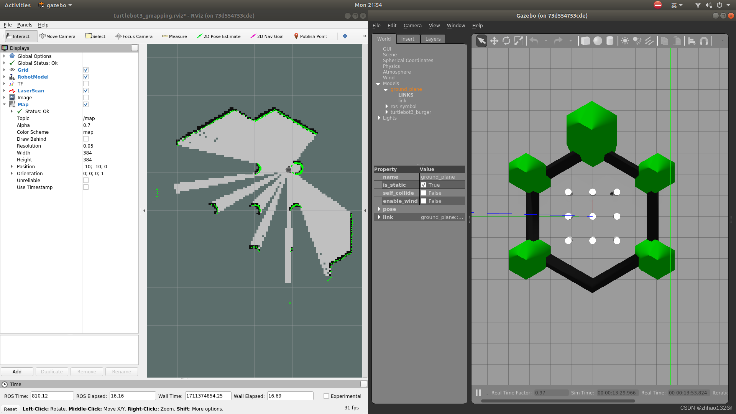The width and height of the screenshot is (736, 414).
Task: Switch to the Layers tab
Action: pyautogui.click(x=433, y=39)
